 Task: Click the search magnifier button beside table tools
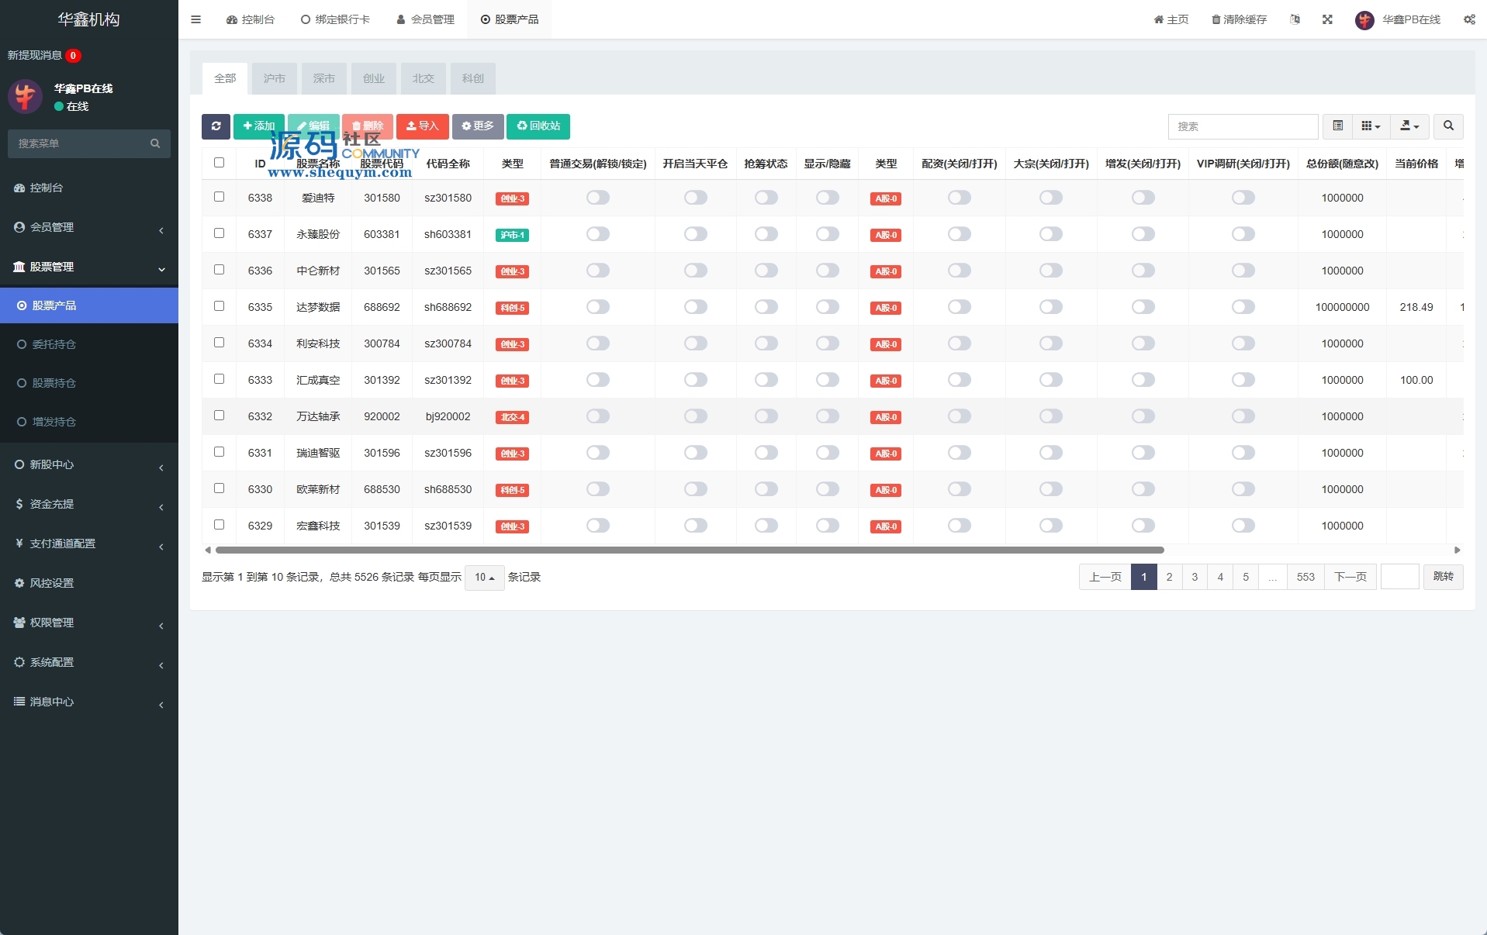pyautogui.click(x=1447, y=126)
